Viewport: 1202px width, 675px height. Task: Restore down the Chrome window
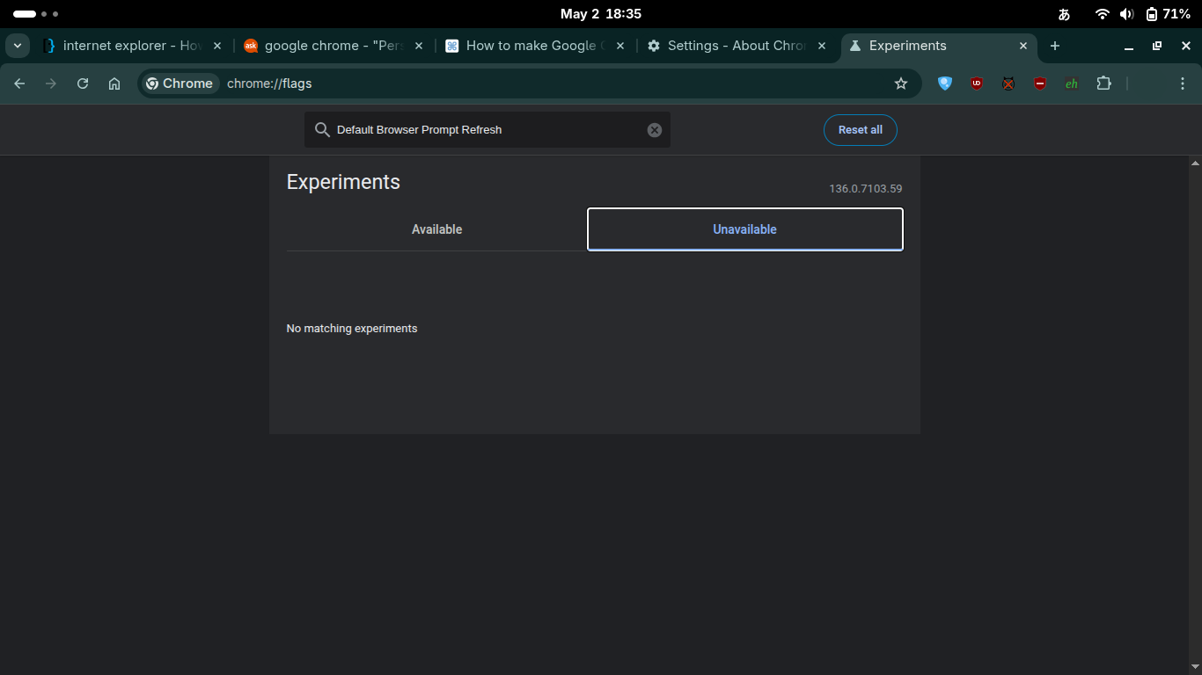tap(1157, 46)
